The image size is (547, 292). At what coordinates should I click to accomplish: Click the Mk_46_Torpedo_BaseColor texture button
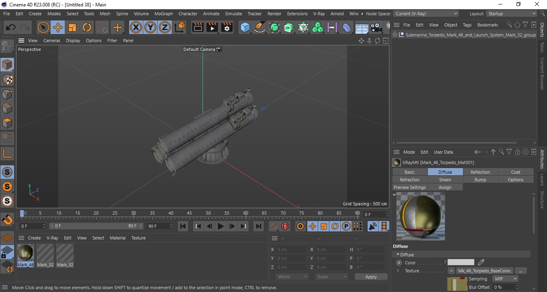click(x=485, y=271)
